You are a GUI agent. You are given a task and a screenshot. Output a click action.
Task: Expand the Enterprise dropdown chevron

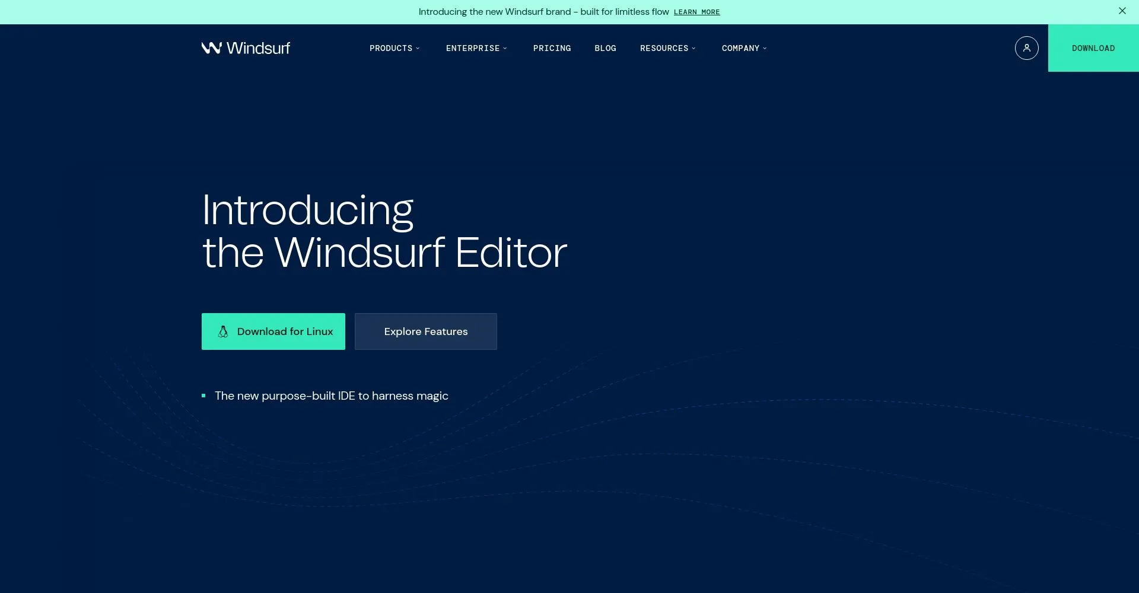pyautogui.click(x=505, y=48)
